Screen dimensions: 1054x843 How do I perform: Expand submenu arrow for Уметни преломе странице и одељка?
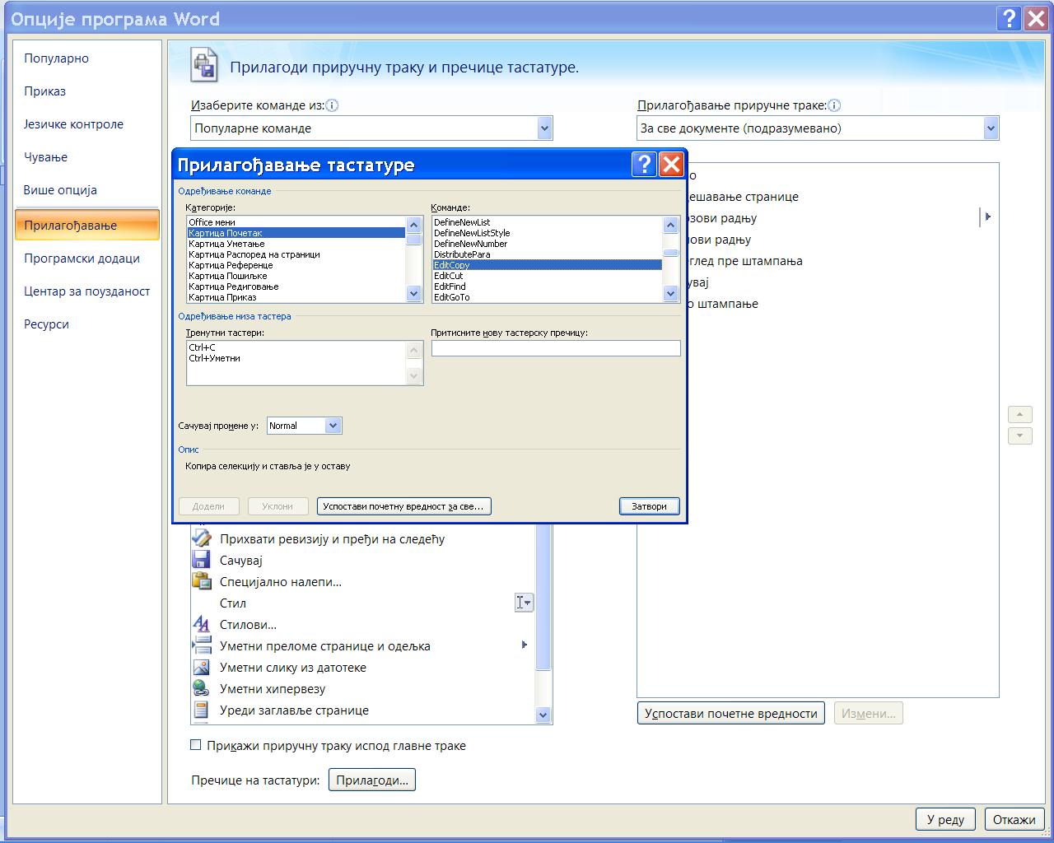point(525,645)
